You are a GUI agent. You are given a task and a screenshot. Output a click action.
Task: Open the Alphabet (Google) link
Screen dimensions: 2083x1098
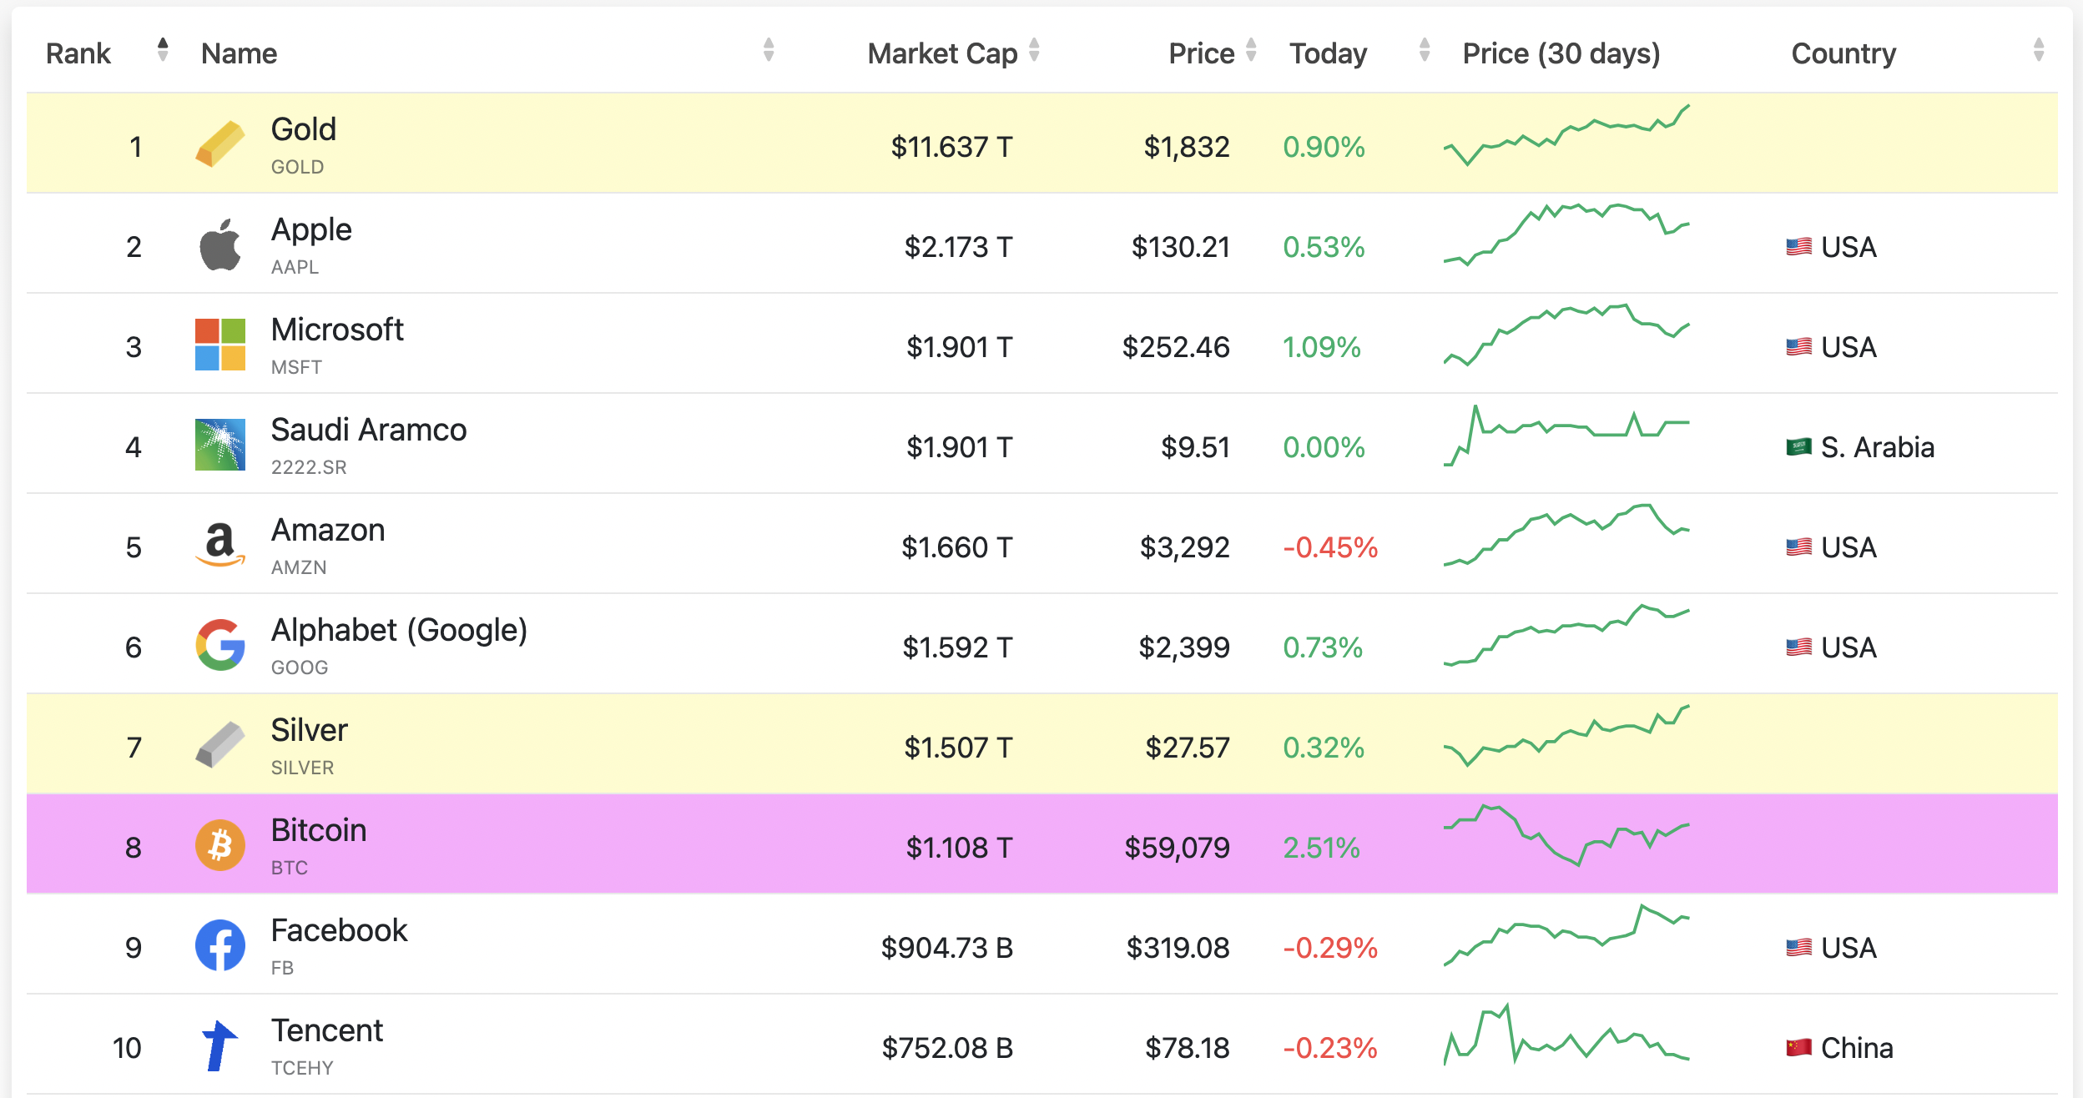[399, 630]
